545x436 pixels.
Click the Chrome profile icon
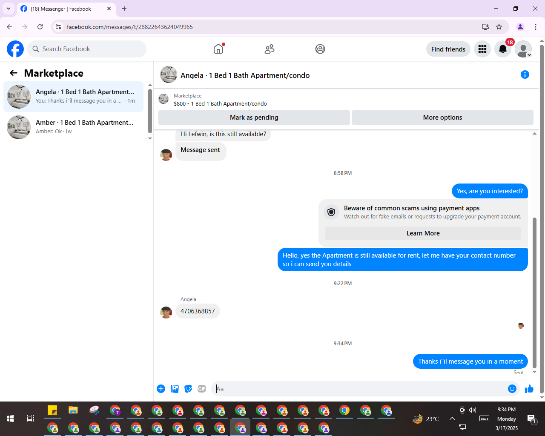click(x=520, y=27)
